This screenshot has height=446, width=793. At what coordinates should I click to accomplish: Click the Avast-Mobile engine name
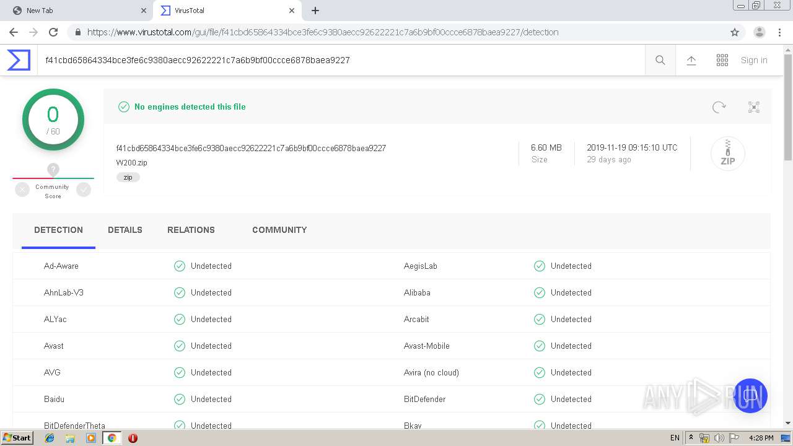(427, 346)
